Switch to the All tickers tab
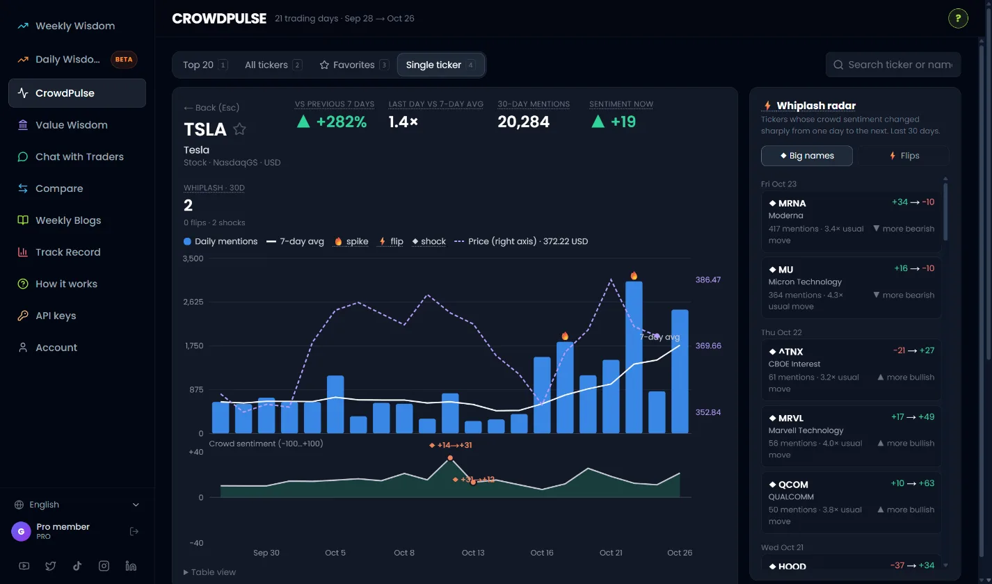 (x=273, y=65)
